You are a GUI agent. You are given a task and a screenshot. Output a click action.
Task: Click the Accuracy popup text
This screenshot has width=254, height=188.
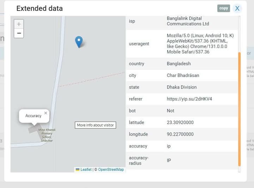click(34, 116)
